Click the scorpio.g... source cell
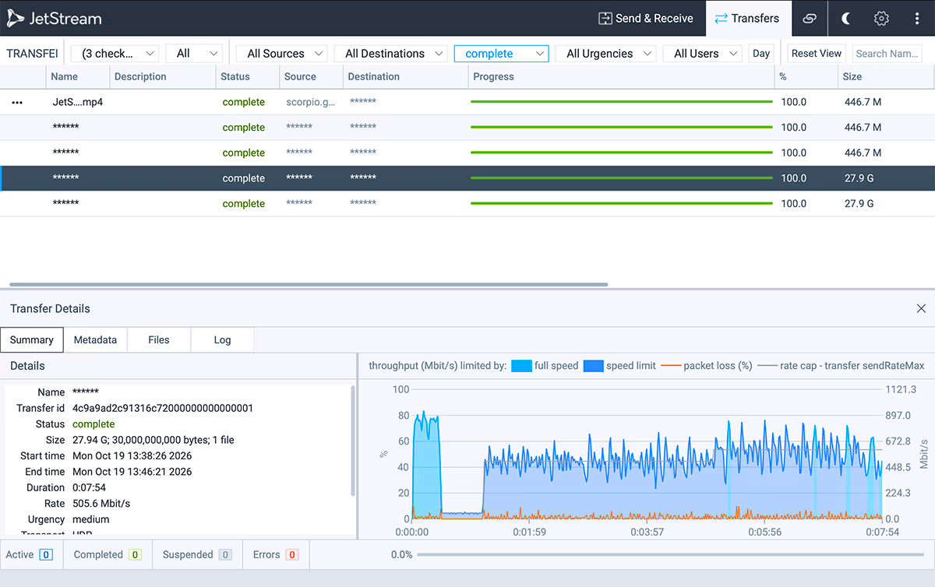This screenshot has width=935, height=587. (311, 102)
